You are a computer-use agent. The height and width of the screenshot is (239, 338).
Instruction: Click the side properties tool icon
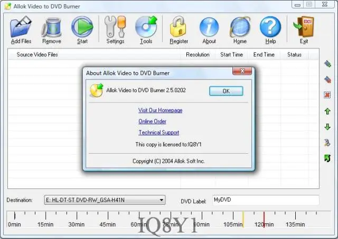(327, 143)
